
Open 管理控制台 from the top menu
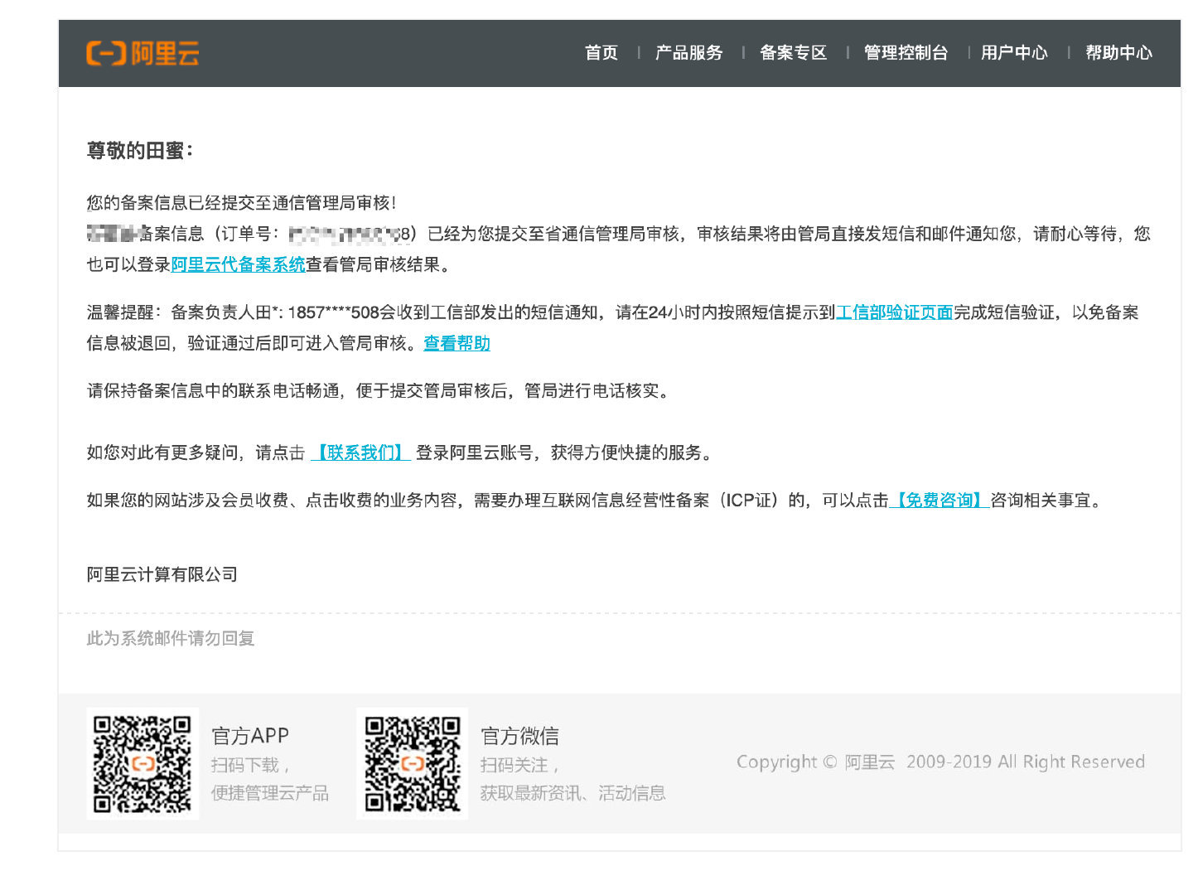coord(906,52)
